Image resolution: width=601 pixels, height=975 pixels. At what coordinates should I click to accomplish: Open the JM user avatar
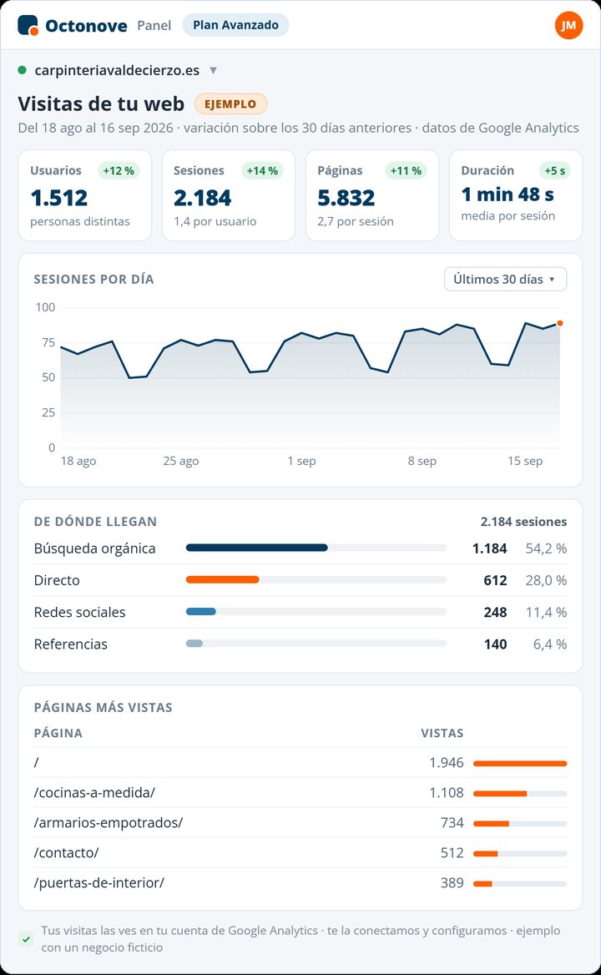coord(568,26)
